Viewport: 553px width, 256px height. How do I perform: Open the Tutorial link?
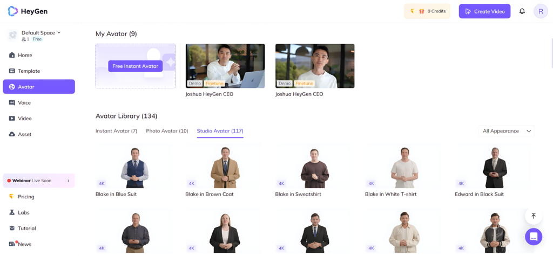tap(39, 228)
